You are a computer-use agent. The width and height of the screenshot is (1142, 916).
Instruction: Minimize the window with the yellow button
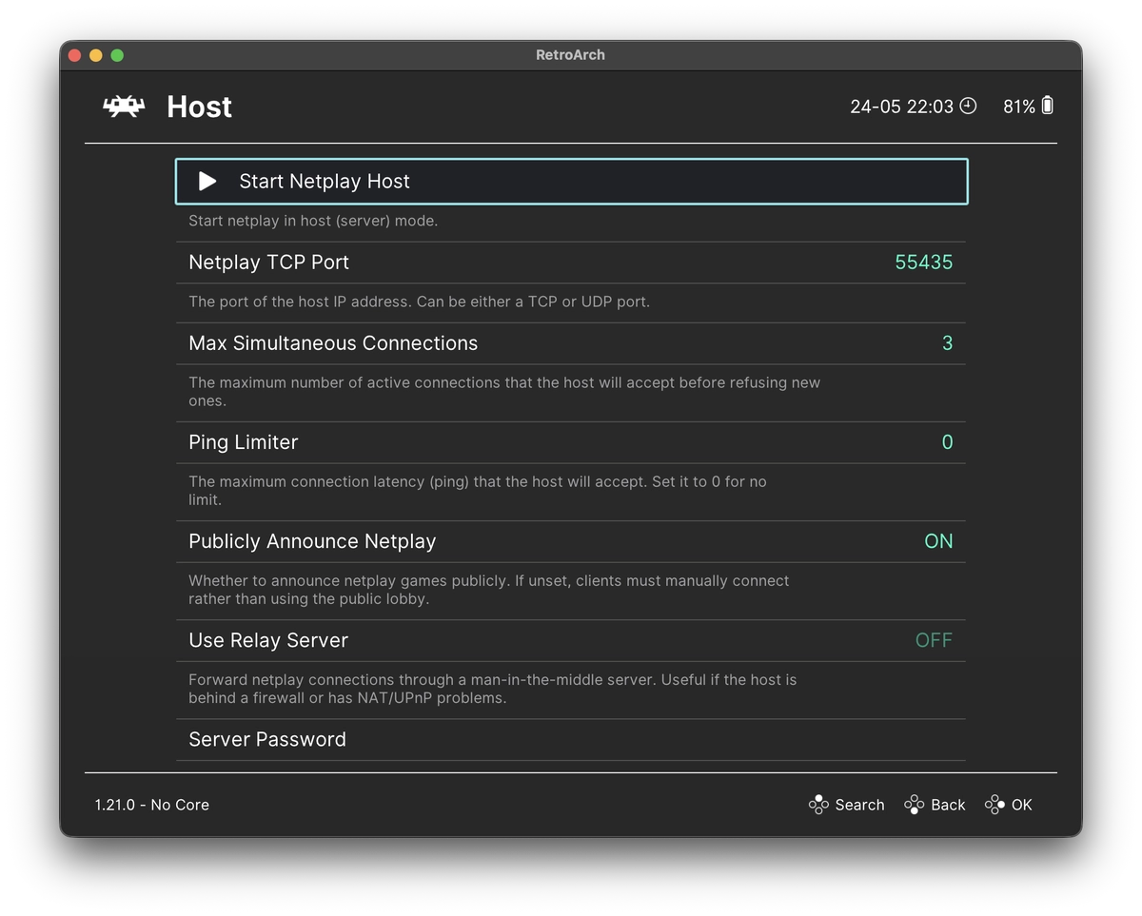(95, 55)
